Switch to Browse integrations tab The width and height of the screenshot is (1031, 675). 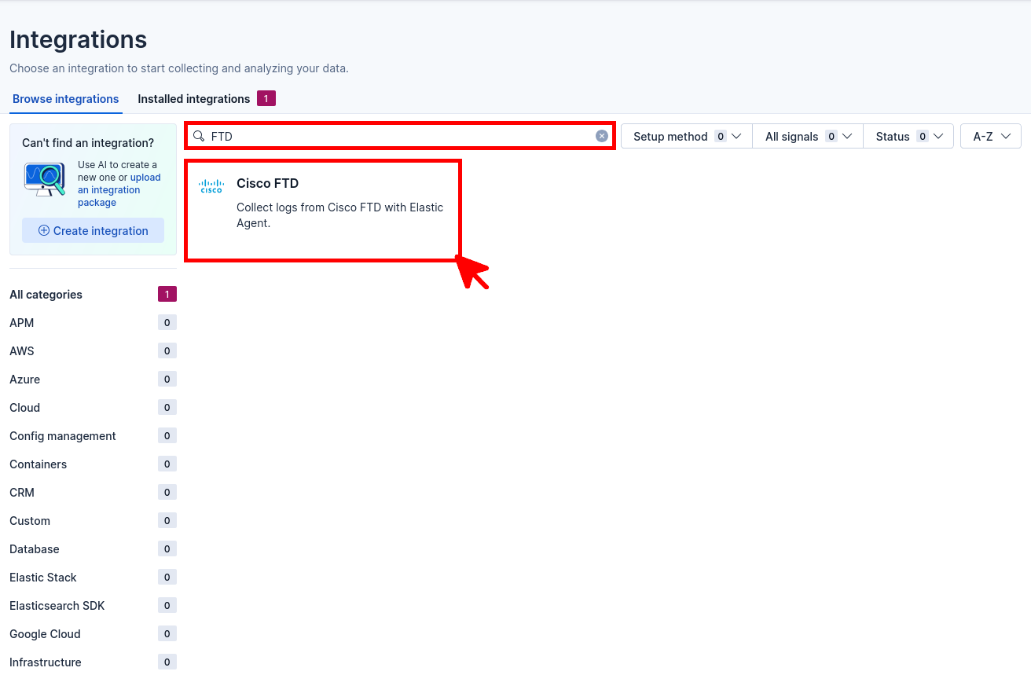pos(66,99)
